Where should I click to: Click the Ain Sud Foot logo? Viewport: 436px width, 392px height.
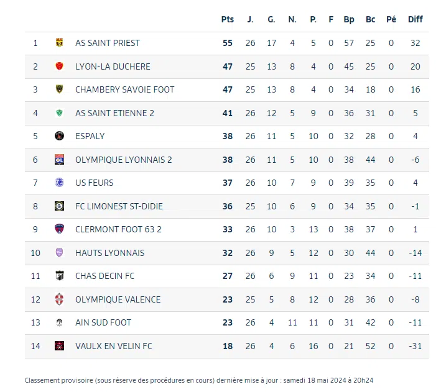[60, 322]
